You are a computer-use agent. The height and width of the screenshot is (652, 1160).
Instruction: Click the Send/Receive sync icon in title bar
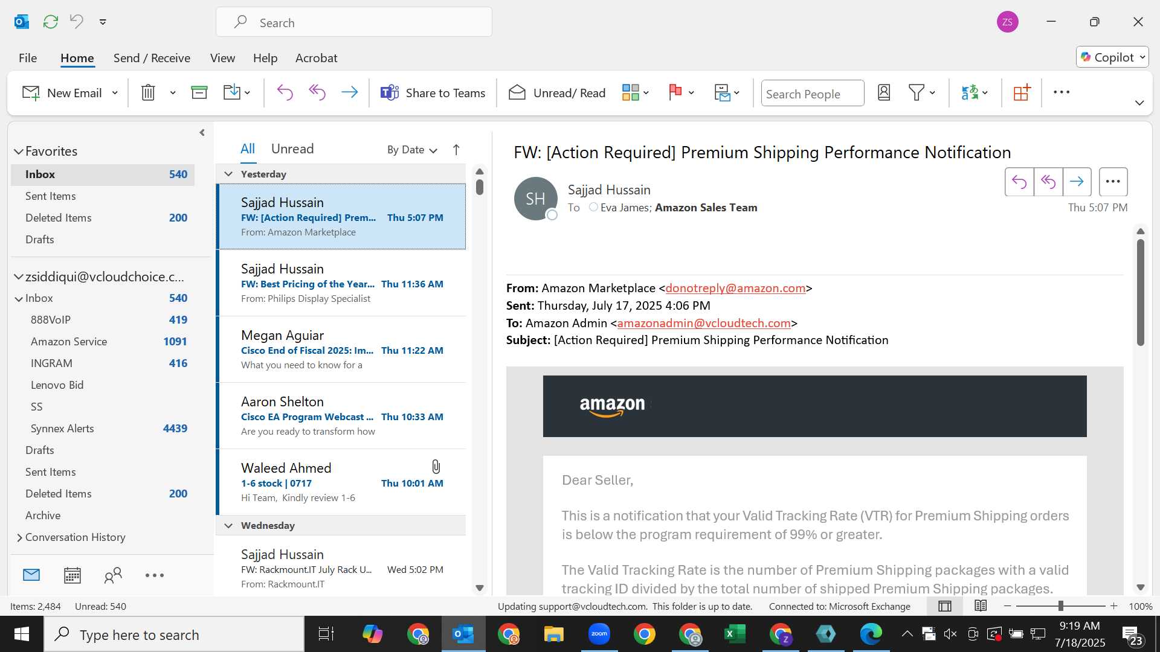pos(51,22)
